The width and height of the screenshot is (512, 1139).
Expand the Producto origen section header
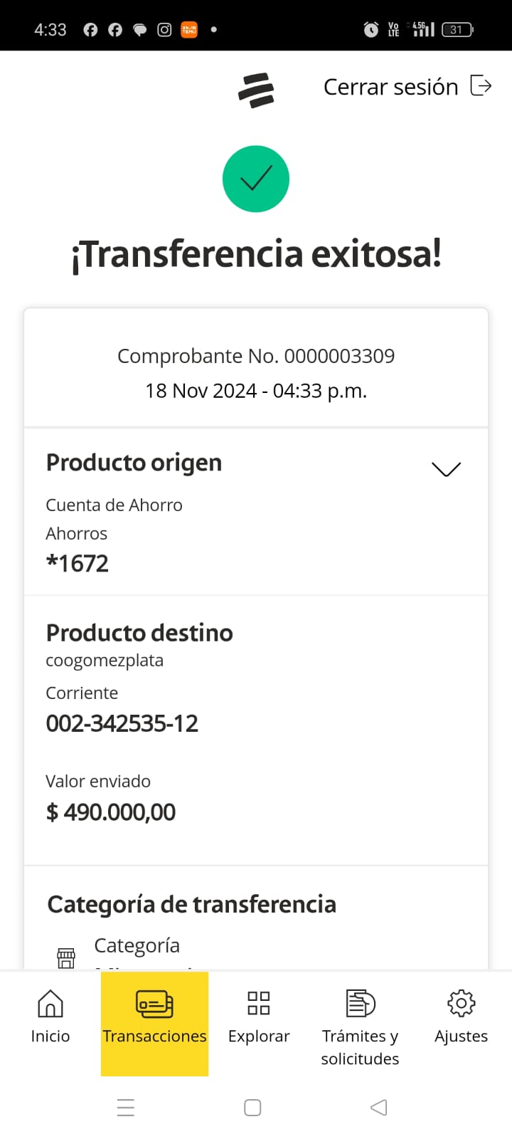pyautogui.click(x=134, y=463)
